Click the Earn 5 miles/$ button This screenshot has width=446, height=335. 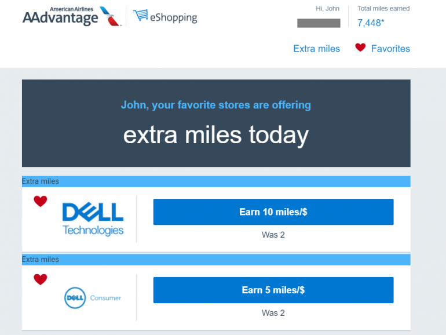point(273,290)
